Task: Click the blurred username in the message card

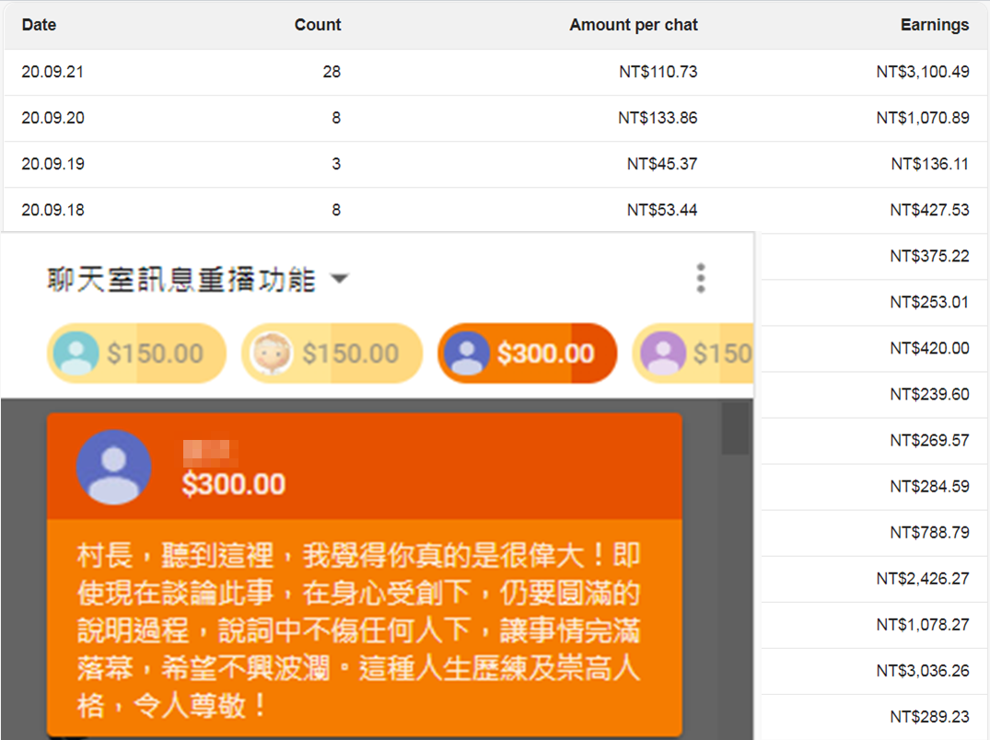Action: click(210, 452)
